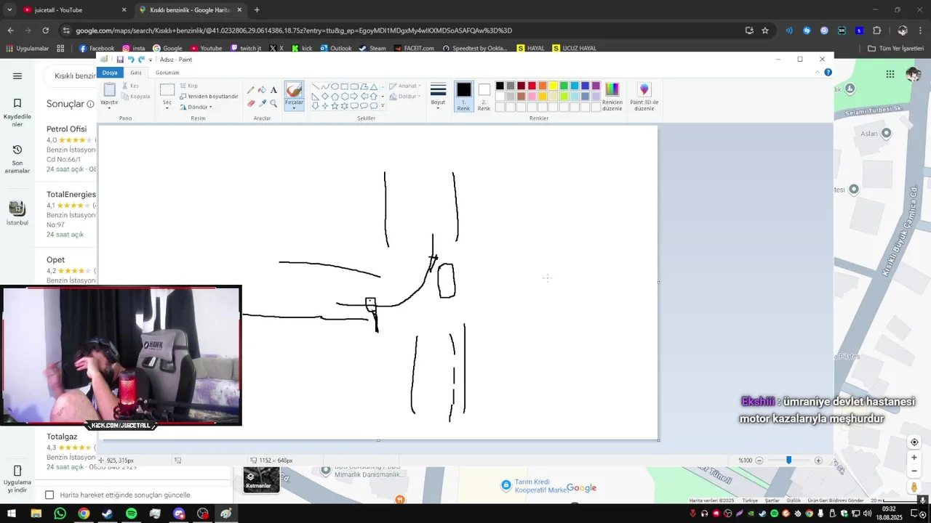Collapse the Paint ribbon with chevron
931x523 pixels.
pyautogui.click(x=818, y=73)
